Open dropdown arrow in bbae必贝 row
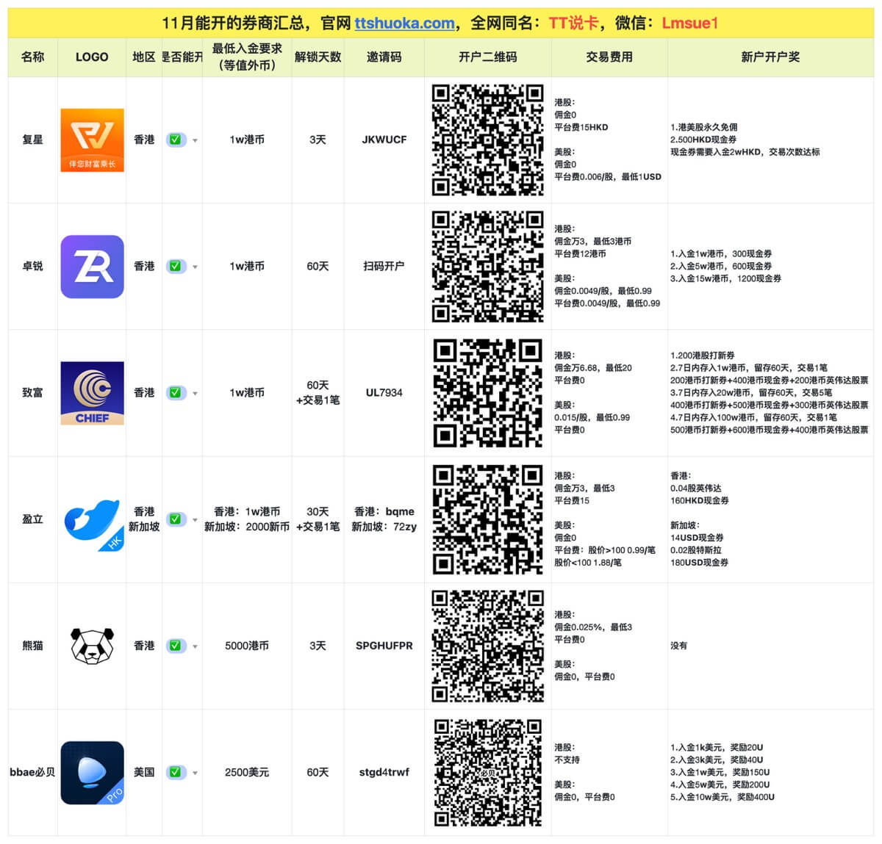Screen dimensions: 882x844 pos(195,773)
